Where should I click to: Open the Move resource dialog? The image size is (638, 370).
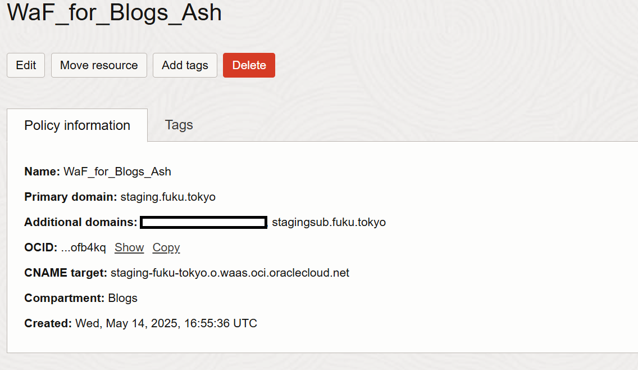(x=99, y=65)
